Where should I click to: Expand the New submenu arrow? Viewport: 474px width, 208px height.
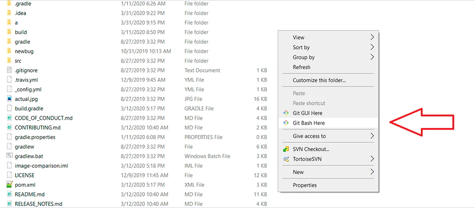[x=372, y=172]
